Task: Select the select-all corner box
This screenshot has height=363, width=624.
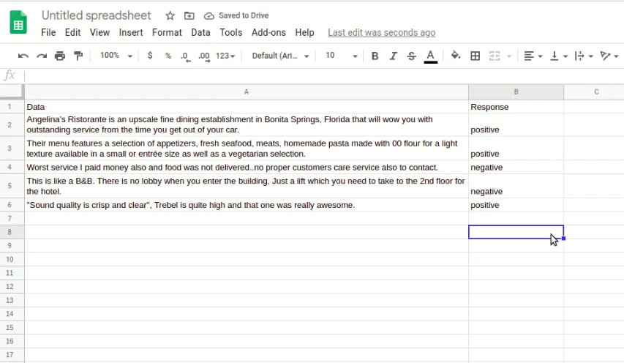Action: (x=12, y=92)
